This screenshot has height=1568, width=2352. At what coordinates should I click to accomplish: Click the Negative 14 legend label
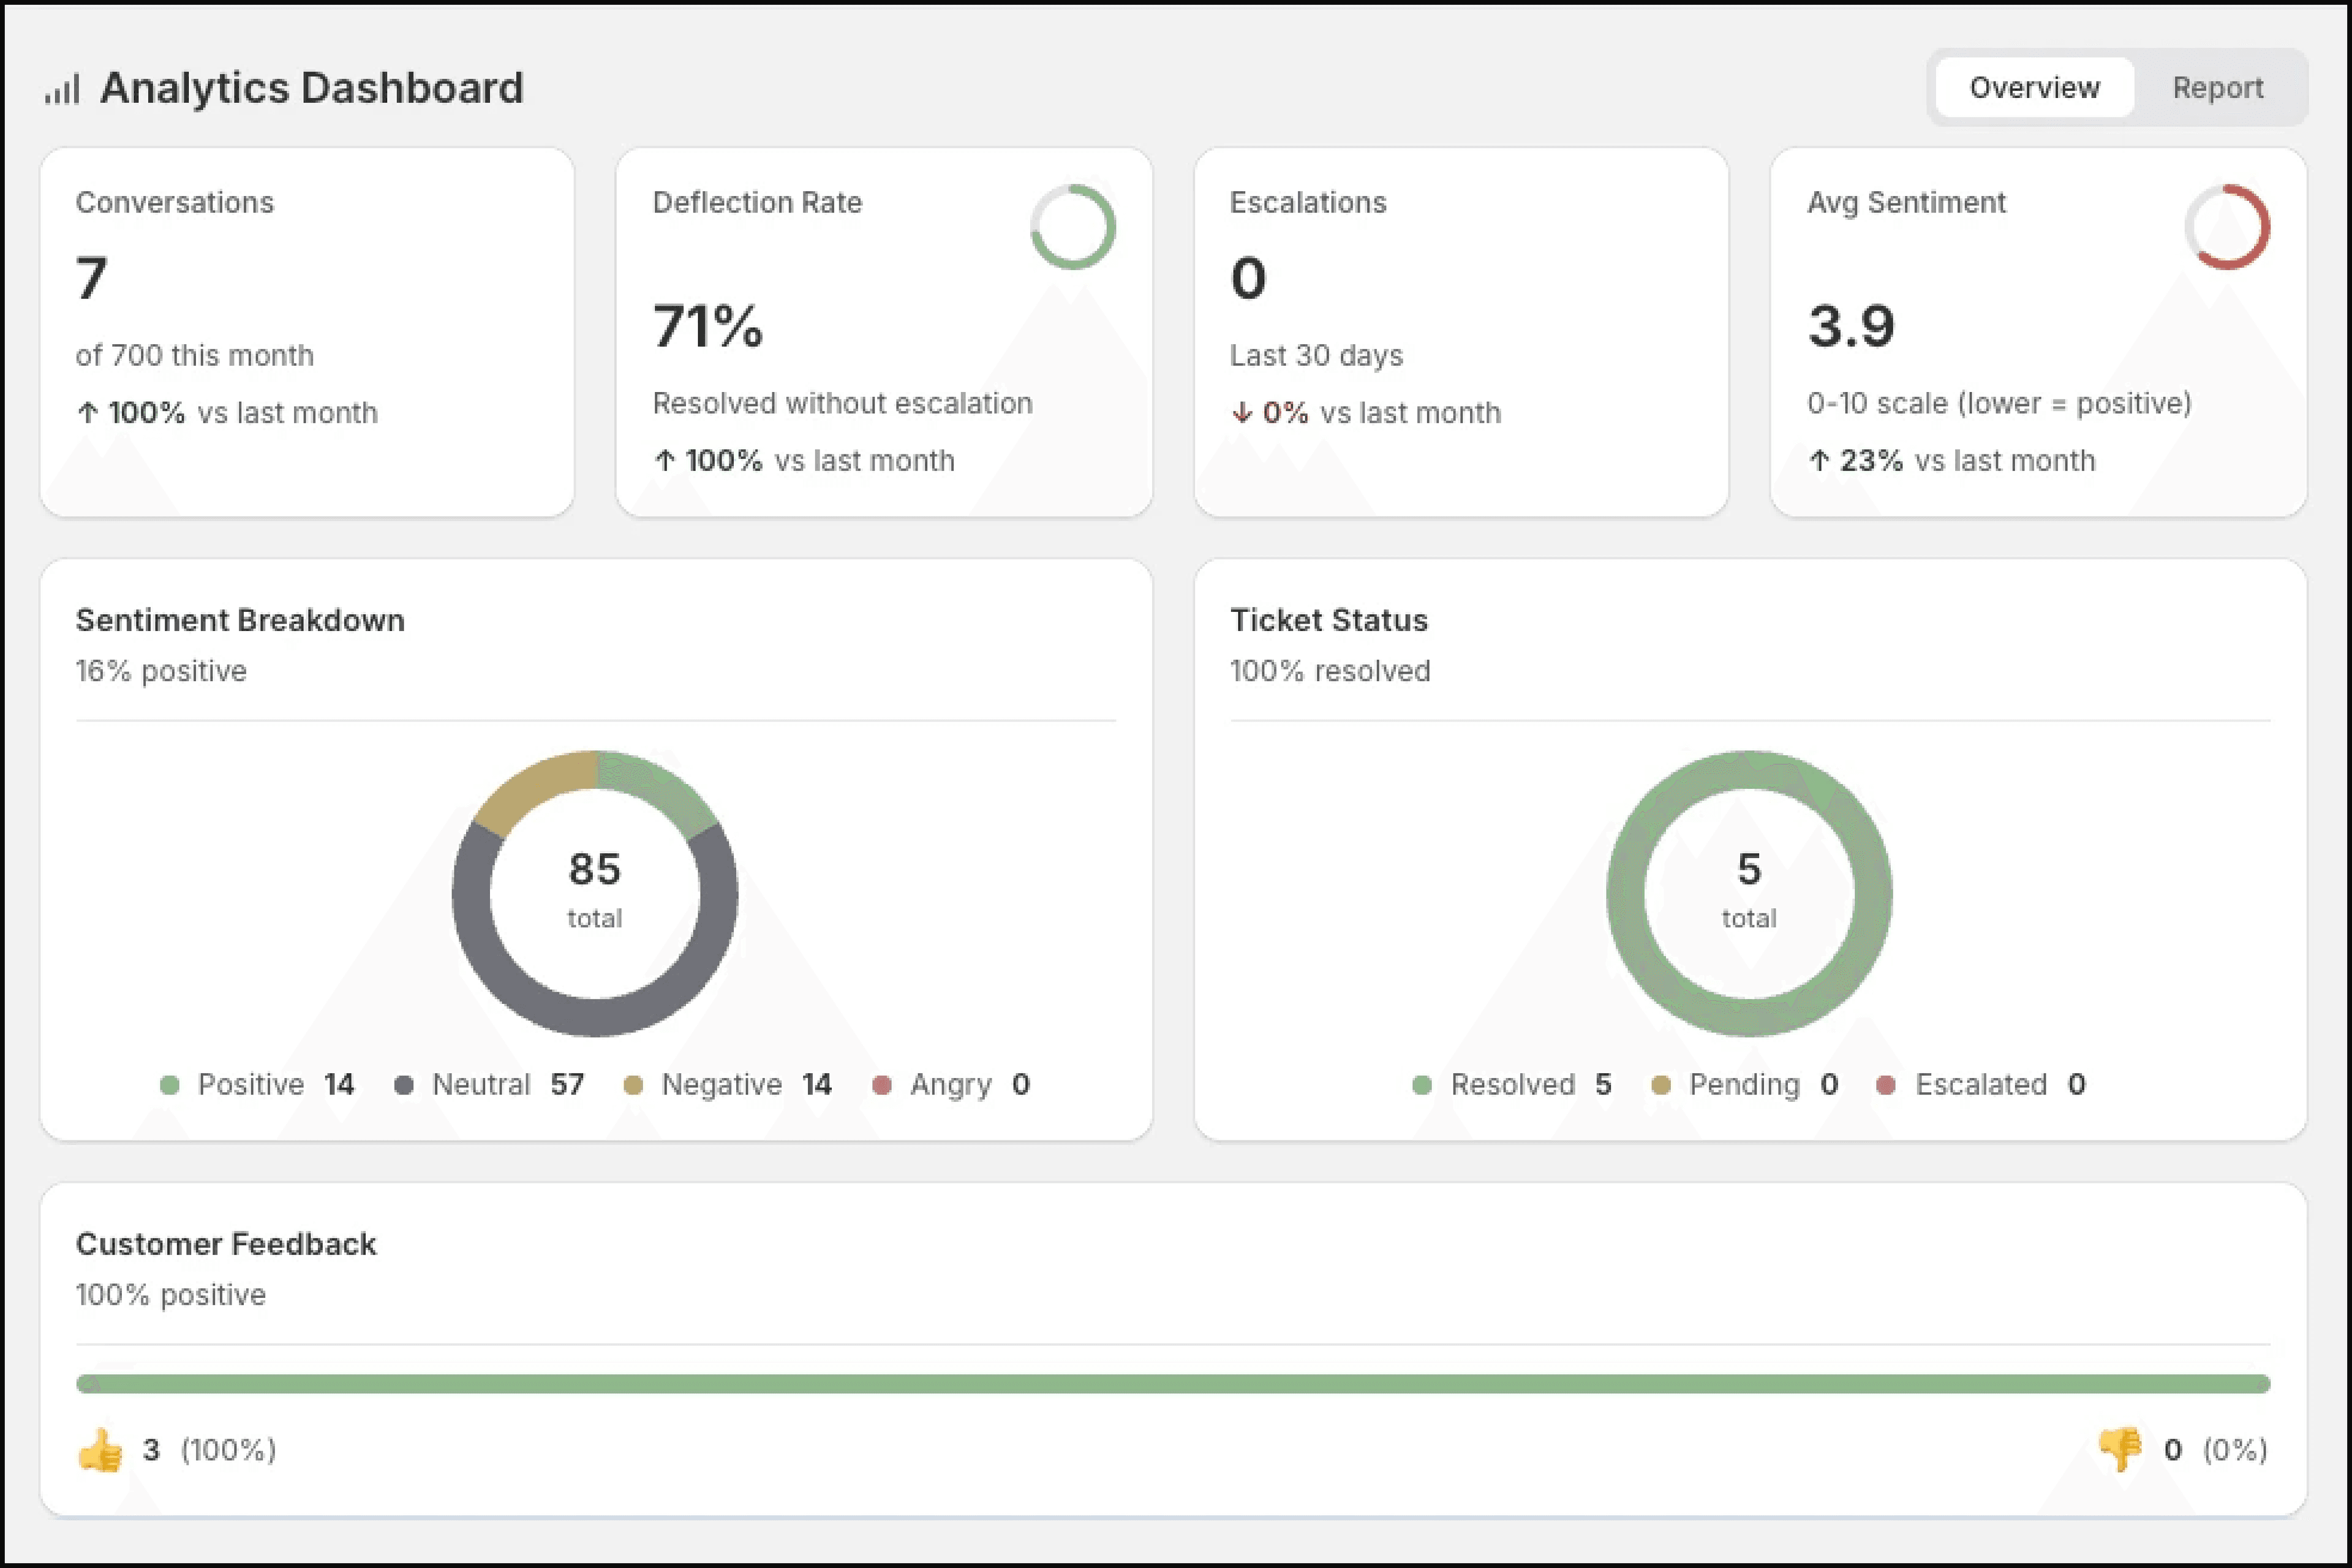(x=747, y=1085)
